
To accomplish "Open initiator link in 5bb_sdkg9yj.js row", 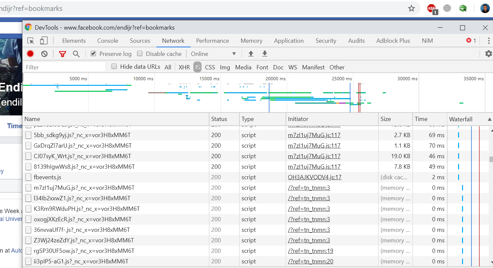I will [x=314, y=135].
